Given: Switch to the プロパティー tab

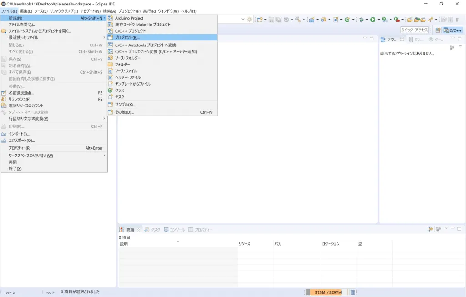Looking at the screenshot, I should (x=200, y=230).
